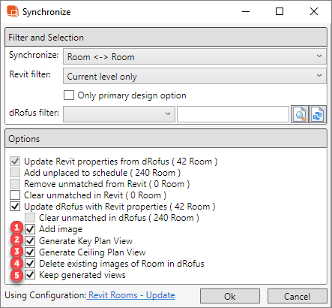Click the dRofus filter refresh icon
Image resolution: width=332 pixels, height=308 pixels.
pos(318,114)
